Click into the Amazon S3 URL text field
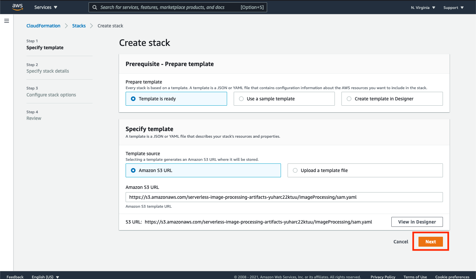 coord(284,197)
